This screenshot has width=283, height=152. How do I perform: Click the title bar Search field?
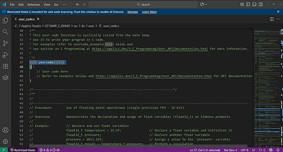(143, 5)
